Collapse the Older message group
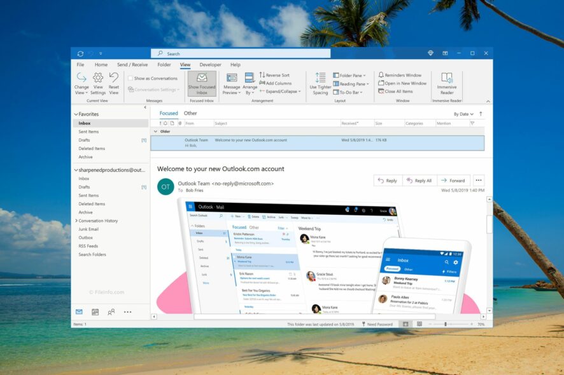The width and height of the screenshot is (564, 375). [x=155, y=132]
